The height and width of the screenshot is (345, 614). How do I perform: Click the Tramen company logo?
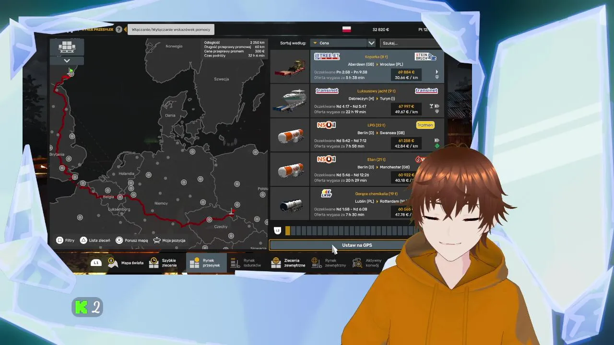click(425, 125)
